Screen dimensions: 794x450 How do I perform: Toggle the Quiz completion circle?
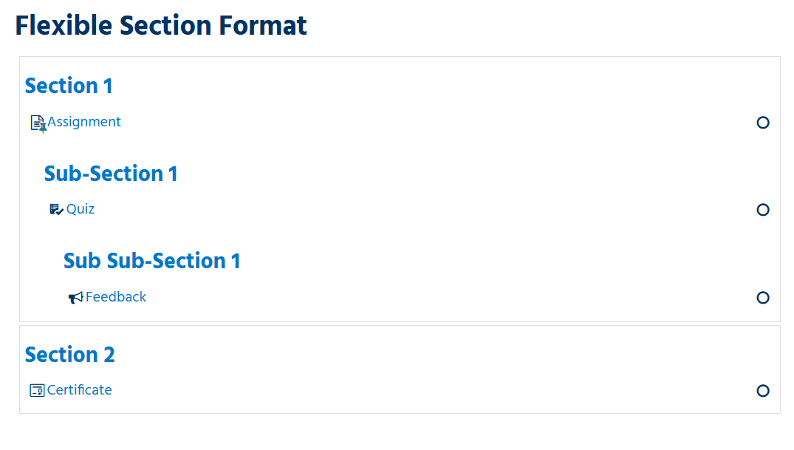(763, 210)
